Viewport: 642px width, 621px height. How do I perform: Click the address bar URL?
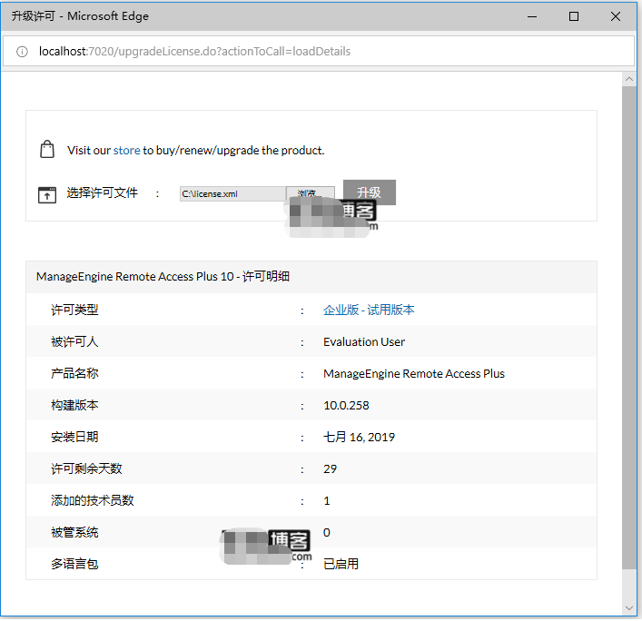click(194, 52)
